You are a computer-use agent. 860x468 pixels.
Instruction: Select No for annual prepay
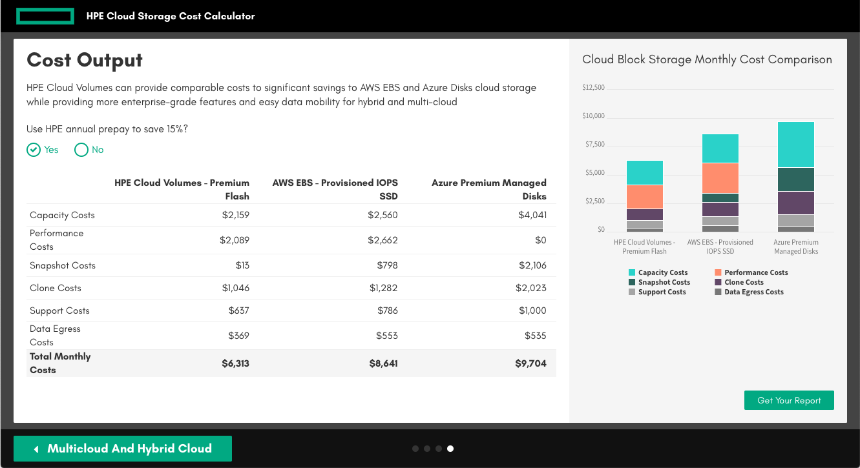click(x=81, y=150)
